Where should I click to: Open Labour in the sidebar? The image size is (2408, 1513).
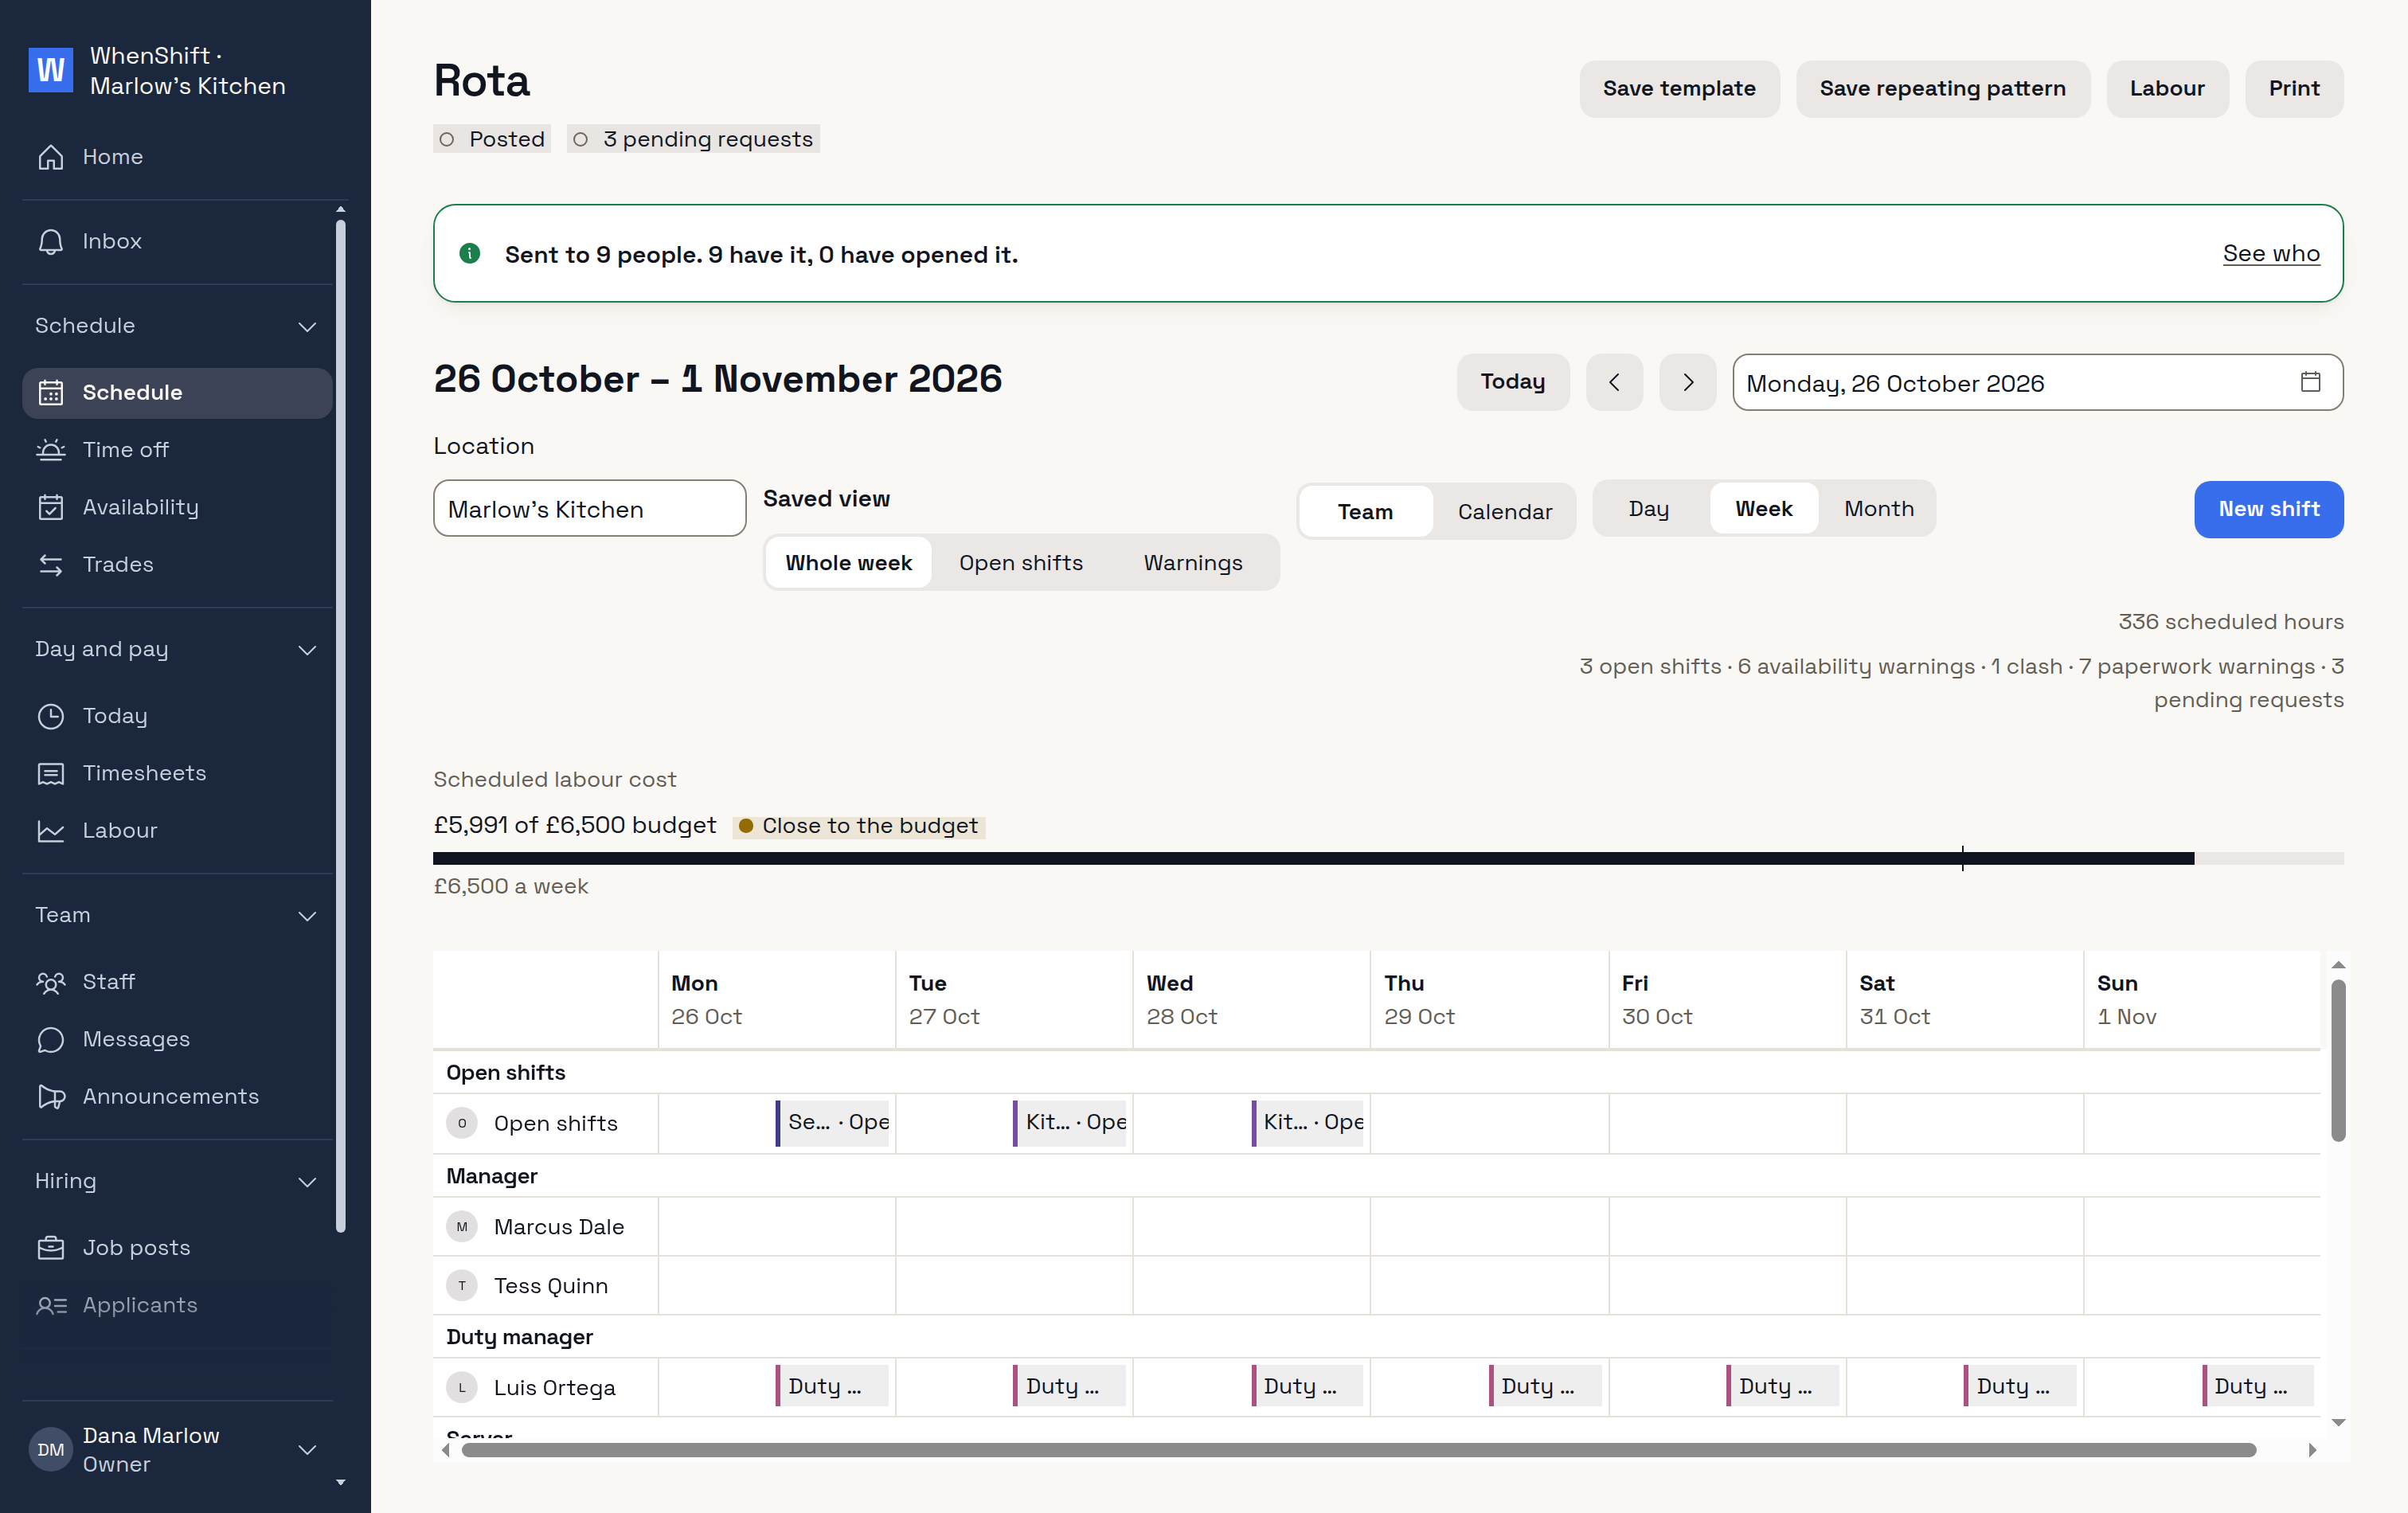tap(178, 830)
